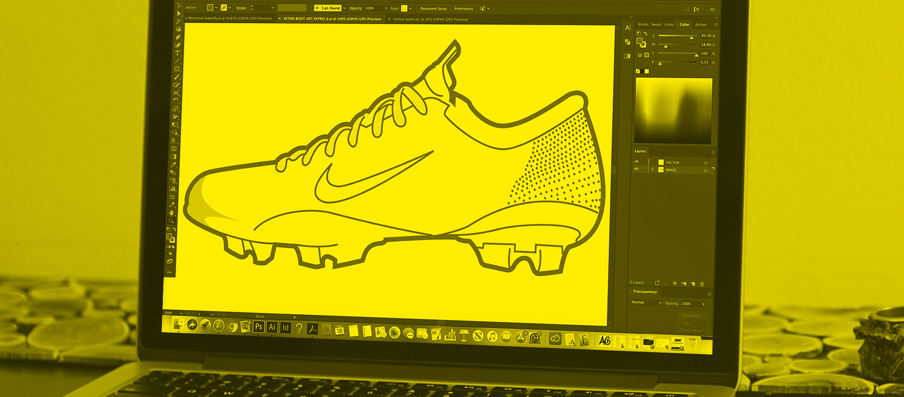
Task: Open the Style dropdown arrow
Action: point(411,8)
